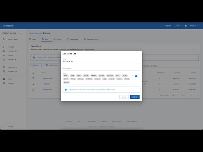Click the NEB gene chip
This screenshot has height=152, width=203.
tap(105, 79)
